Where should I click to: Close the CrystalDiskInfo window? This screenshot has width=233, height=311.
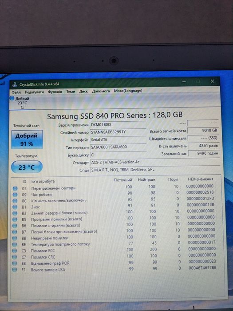[x=213, y=81]
